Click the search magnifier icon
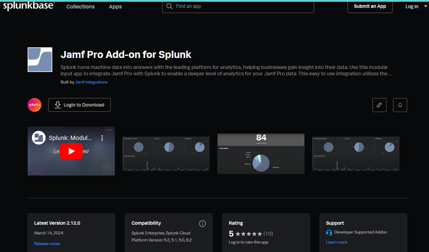This screenshot has height=252, width=429. tap(169, 6)
